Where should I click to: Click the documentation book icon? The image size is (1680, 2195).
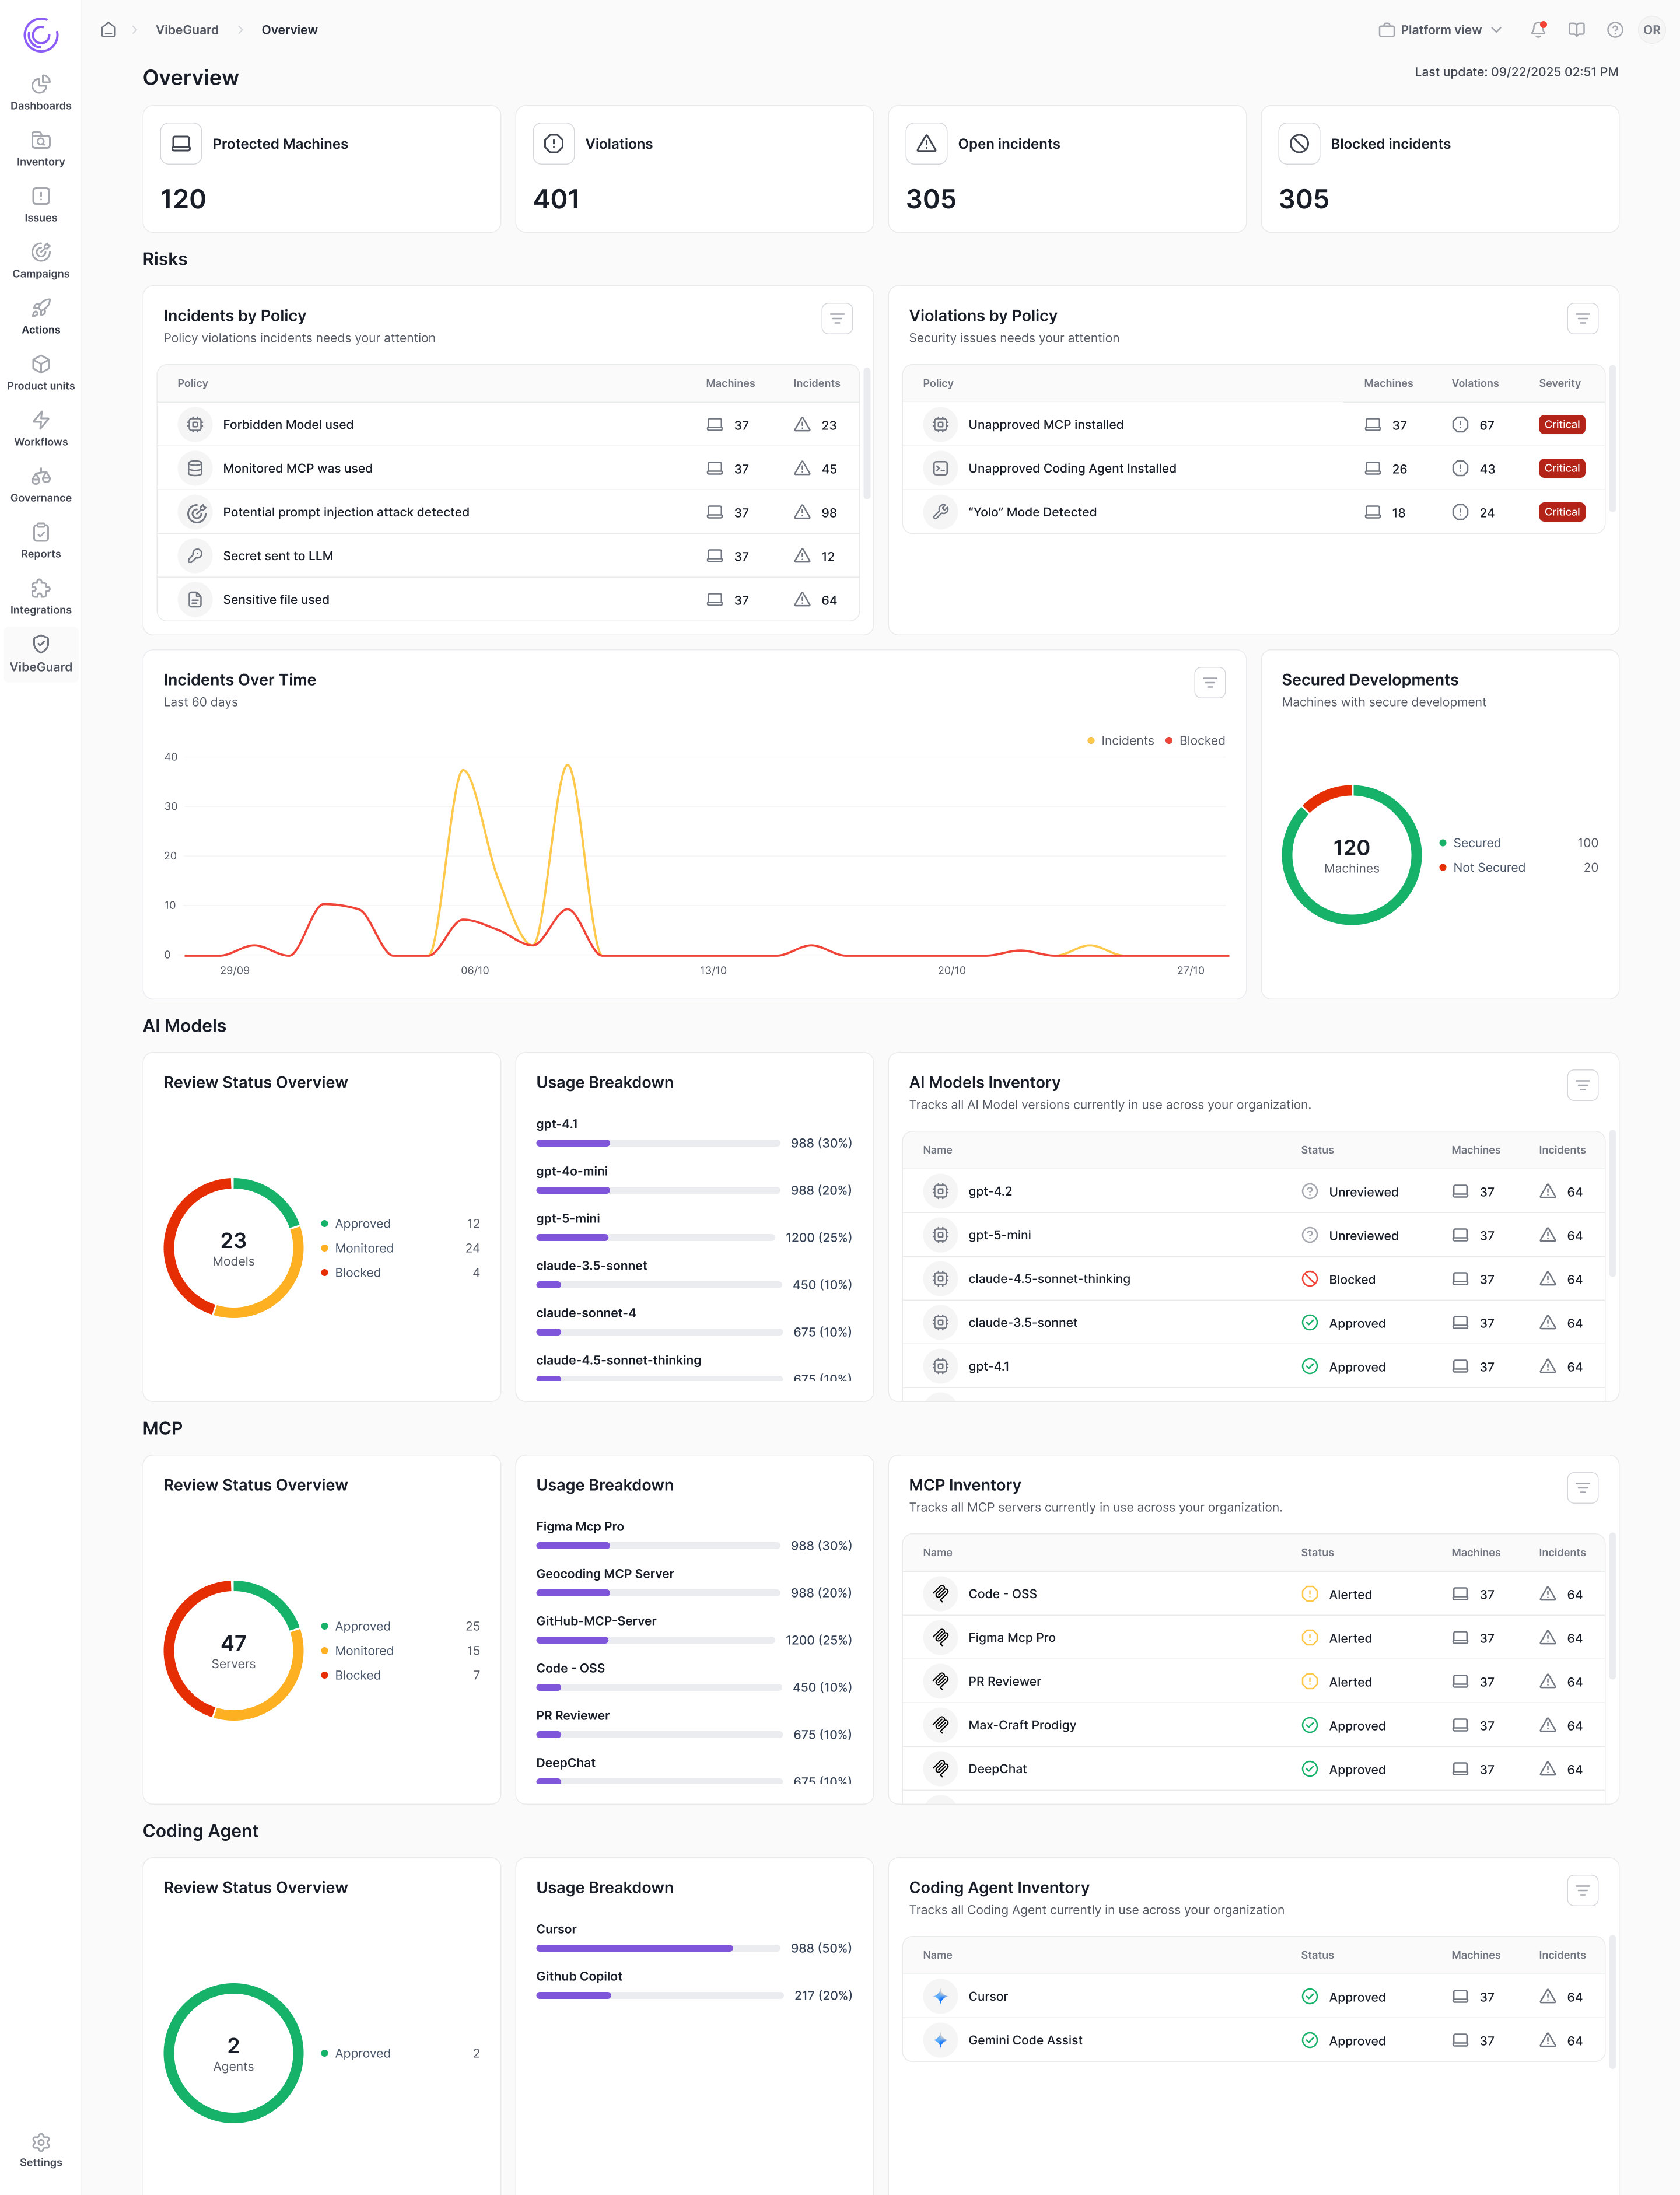click(x=1576, y=30)
